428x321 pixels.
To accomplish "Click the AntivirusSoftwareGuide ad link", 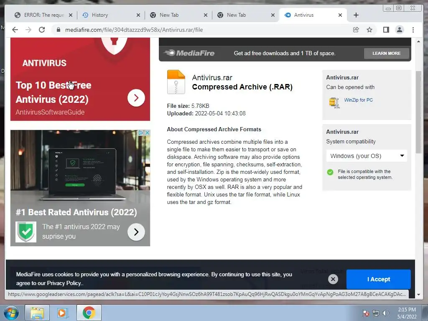I will (50, 112).
